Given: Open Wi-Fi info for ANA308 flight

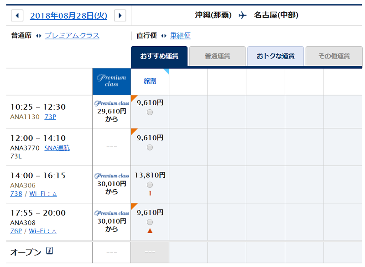Looking at the screenshot, I should pos(42,231).
